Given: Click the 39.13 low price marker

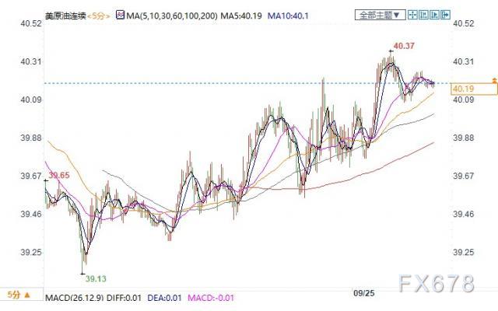Looking at the screenshot, I should pos(96,279).
